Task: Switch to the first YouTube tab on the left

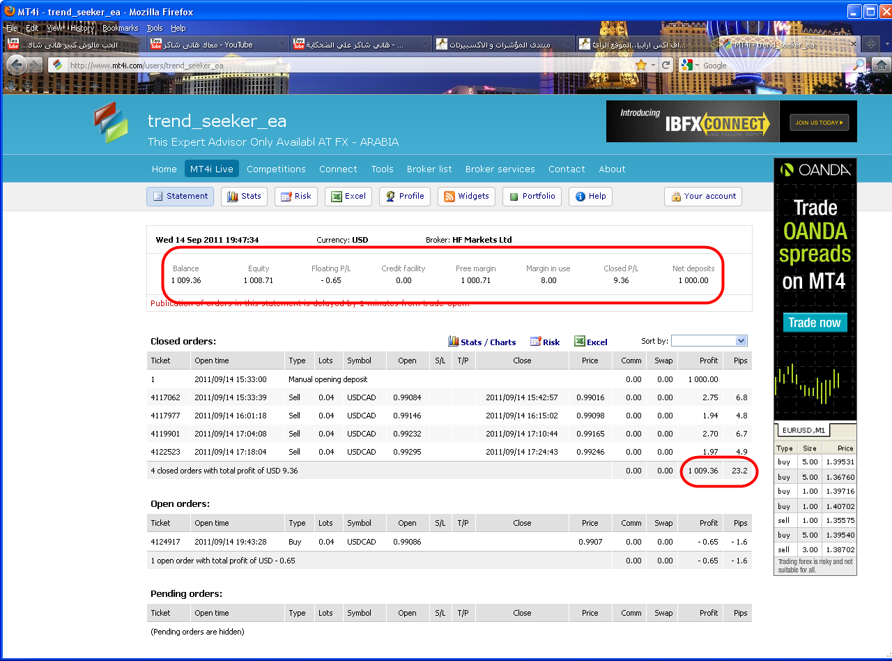Action: coord(73,44)
